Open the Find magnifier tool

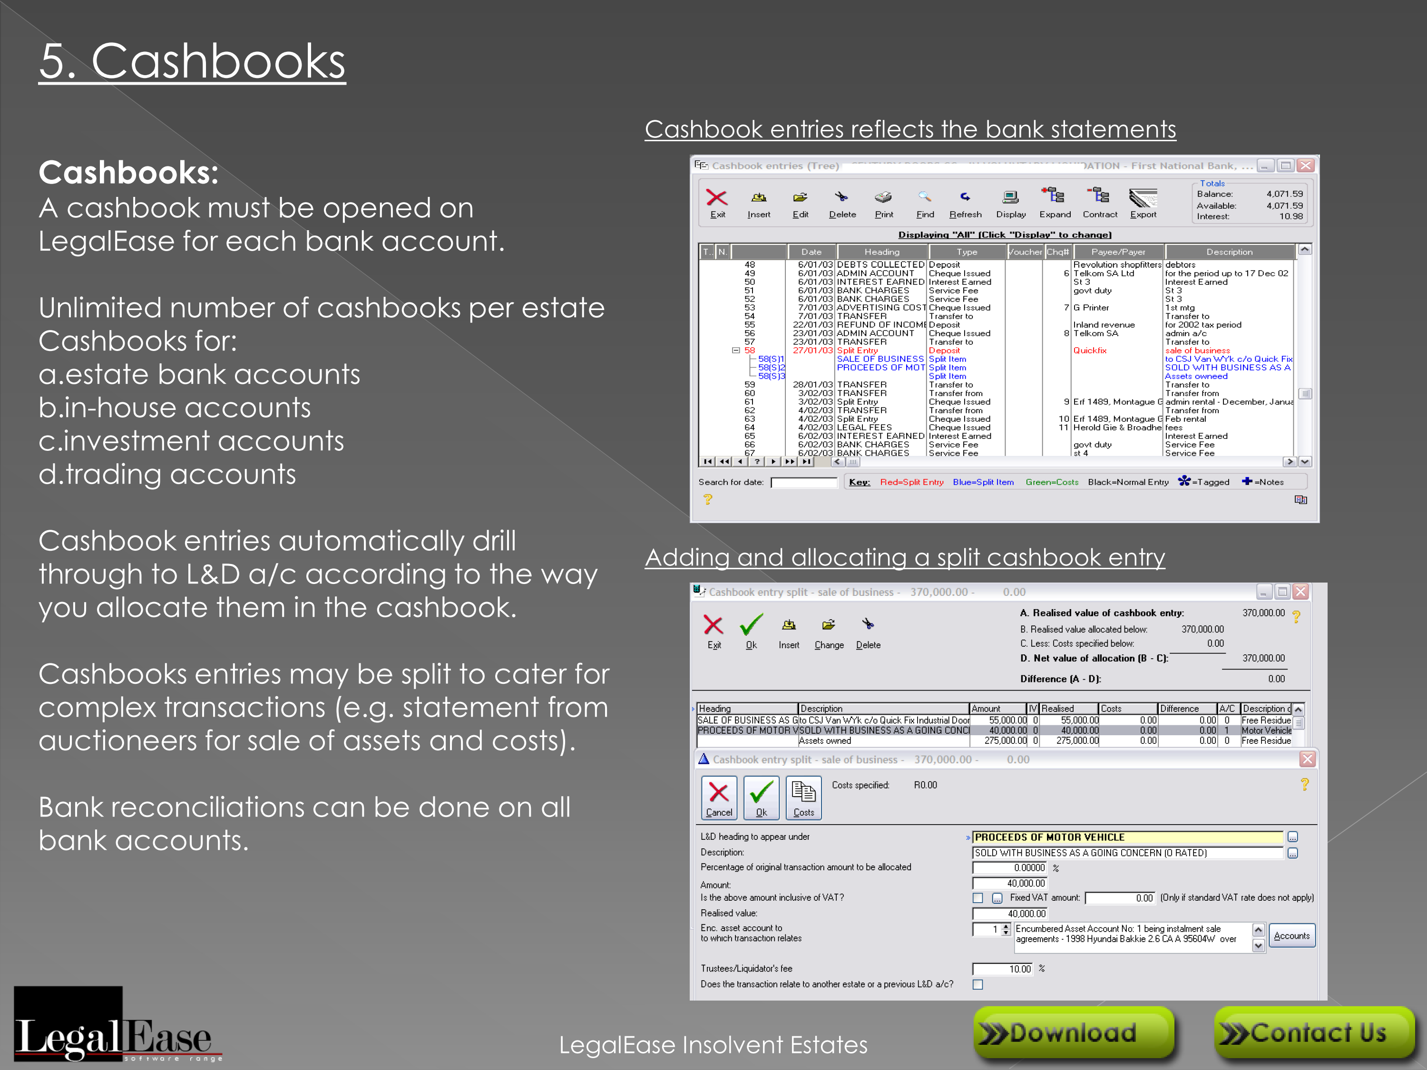tap(925, 197)
